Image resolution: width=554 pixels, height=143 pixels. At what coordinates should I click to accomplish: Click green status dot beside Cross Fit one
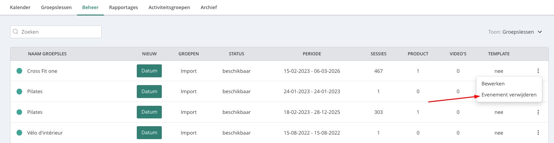click(19, 71)
